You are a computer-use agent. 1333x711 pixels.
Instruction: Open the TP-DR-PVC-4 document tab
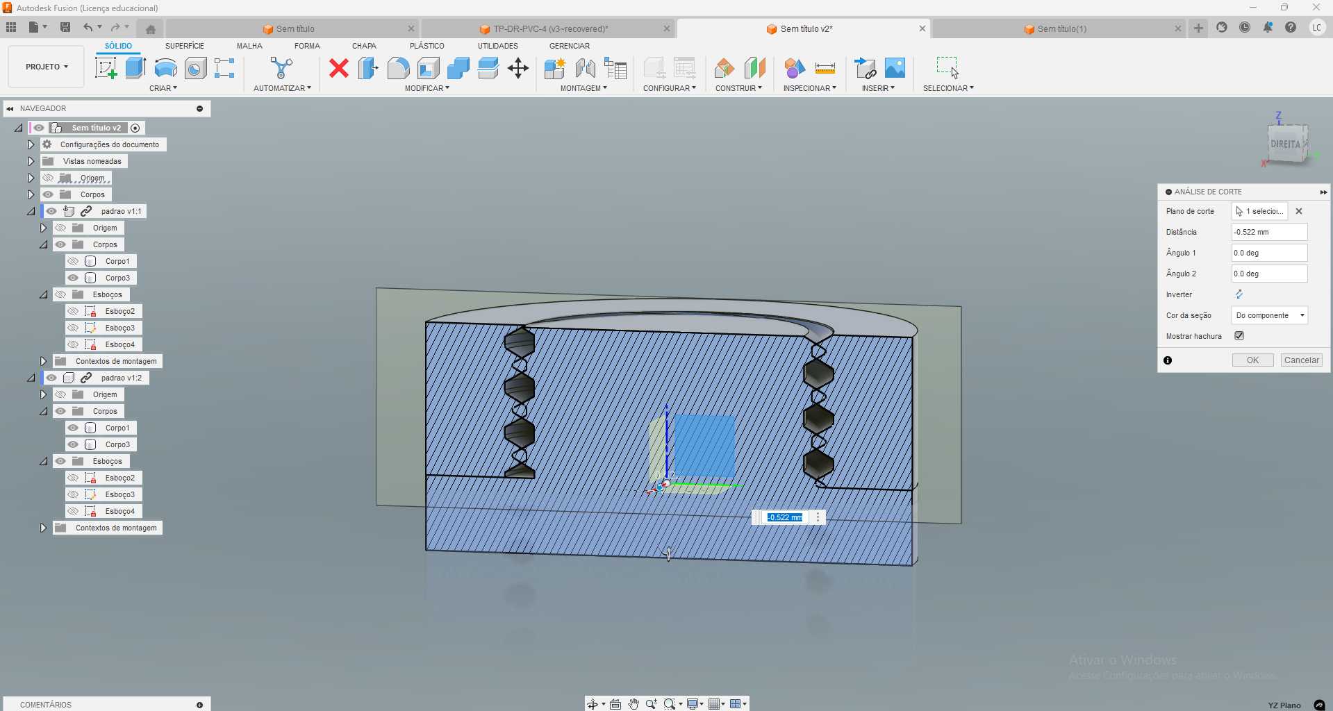[549, 29]
